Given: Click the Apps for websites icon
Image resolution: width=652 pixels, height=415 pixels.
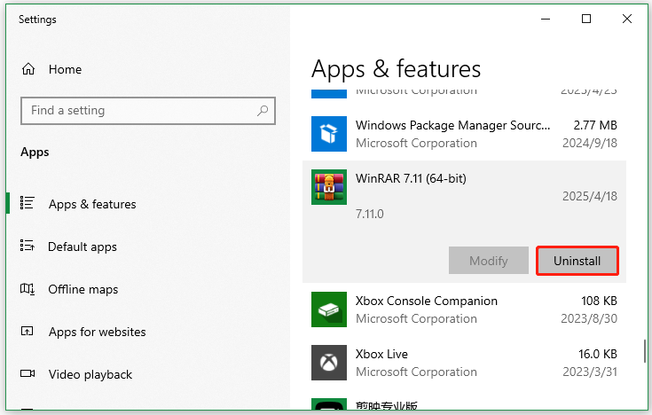Looking at the screenshot, I should 27,331.
